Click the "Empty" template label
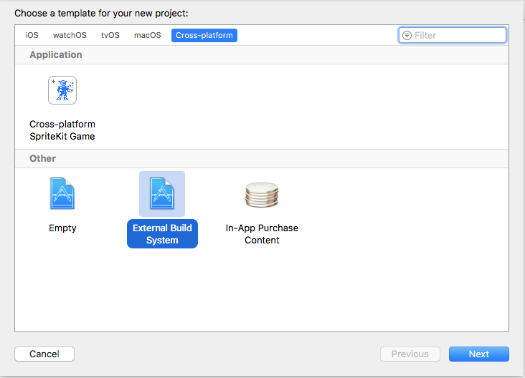The height and width of the screenshot is (378, 525). pyautogui.click(x=62, y=228)
